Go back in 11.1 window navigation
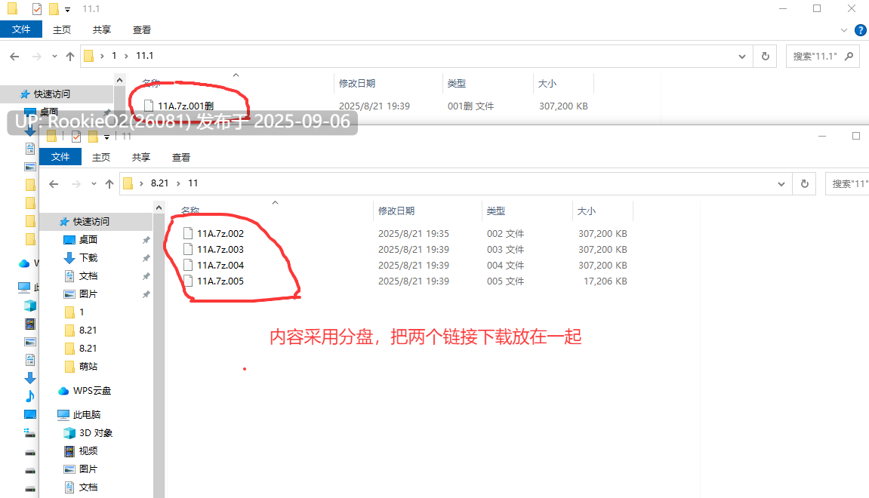Viewport: 869px width, 498px height. click(x=14, y=56)
